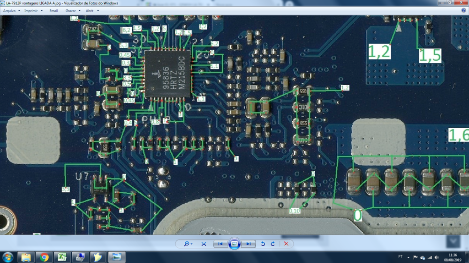Skip to the next photo

pos(248,244)
